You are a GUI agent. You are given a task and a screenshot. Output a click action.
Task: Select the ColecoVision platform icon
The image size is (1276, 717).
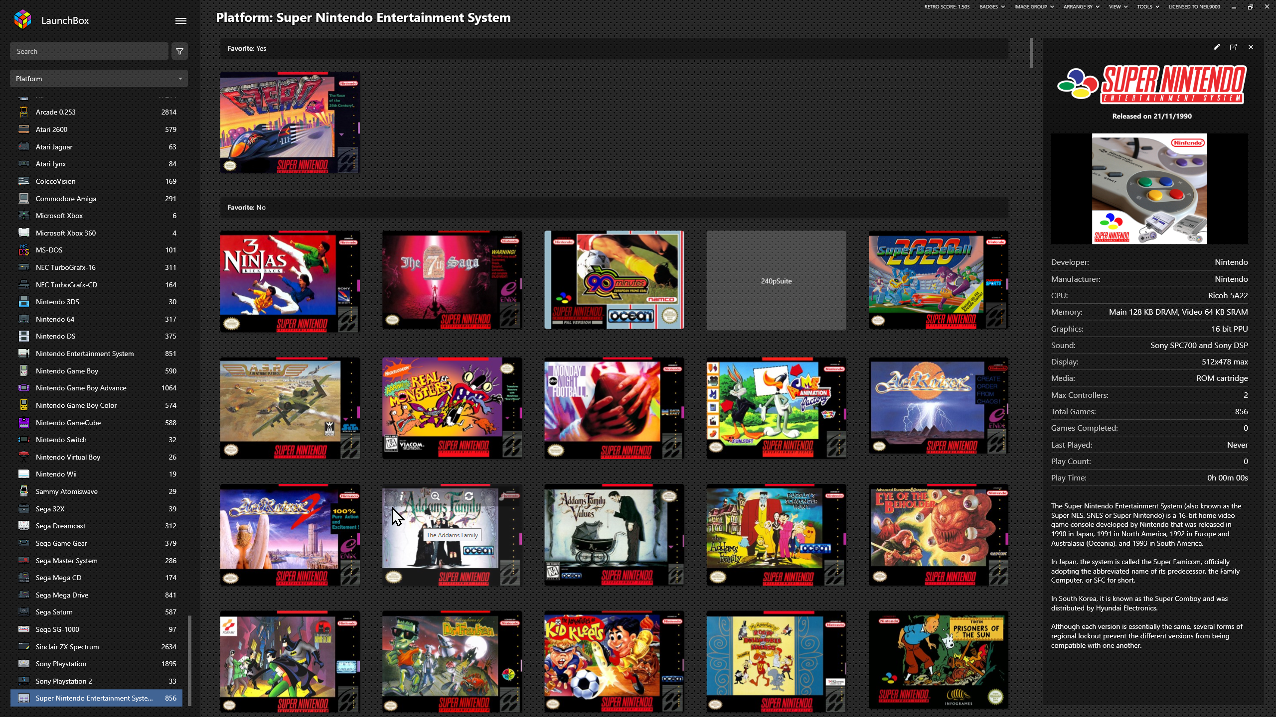(23, 181)
